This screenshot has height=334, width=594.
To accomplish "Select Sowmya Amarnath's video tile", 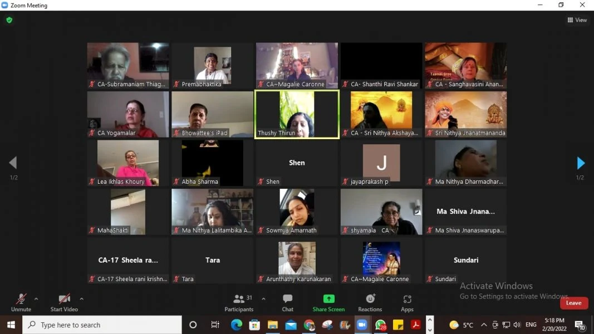I will [x=297, y=212].
